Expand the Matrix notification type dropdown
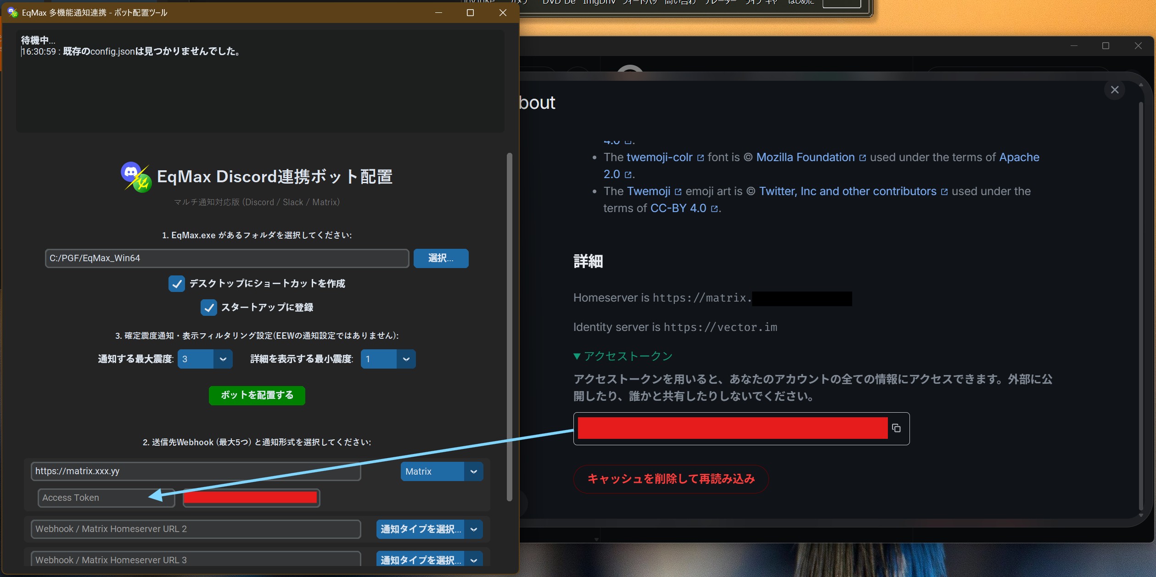The height and width of the screenshot is (577, 1156). pos(473,471)
